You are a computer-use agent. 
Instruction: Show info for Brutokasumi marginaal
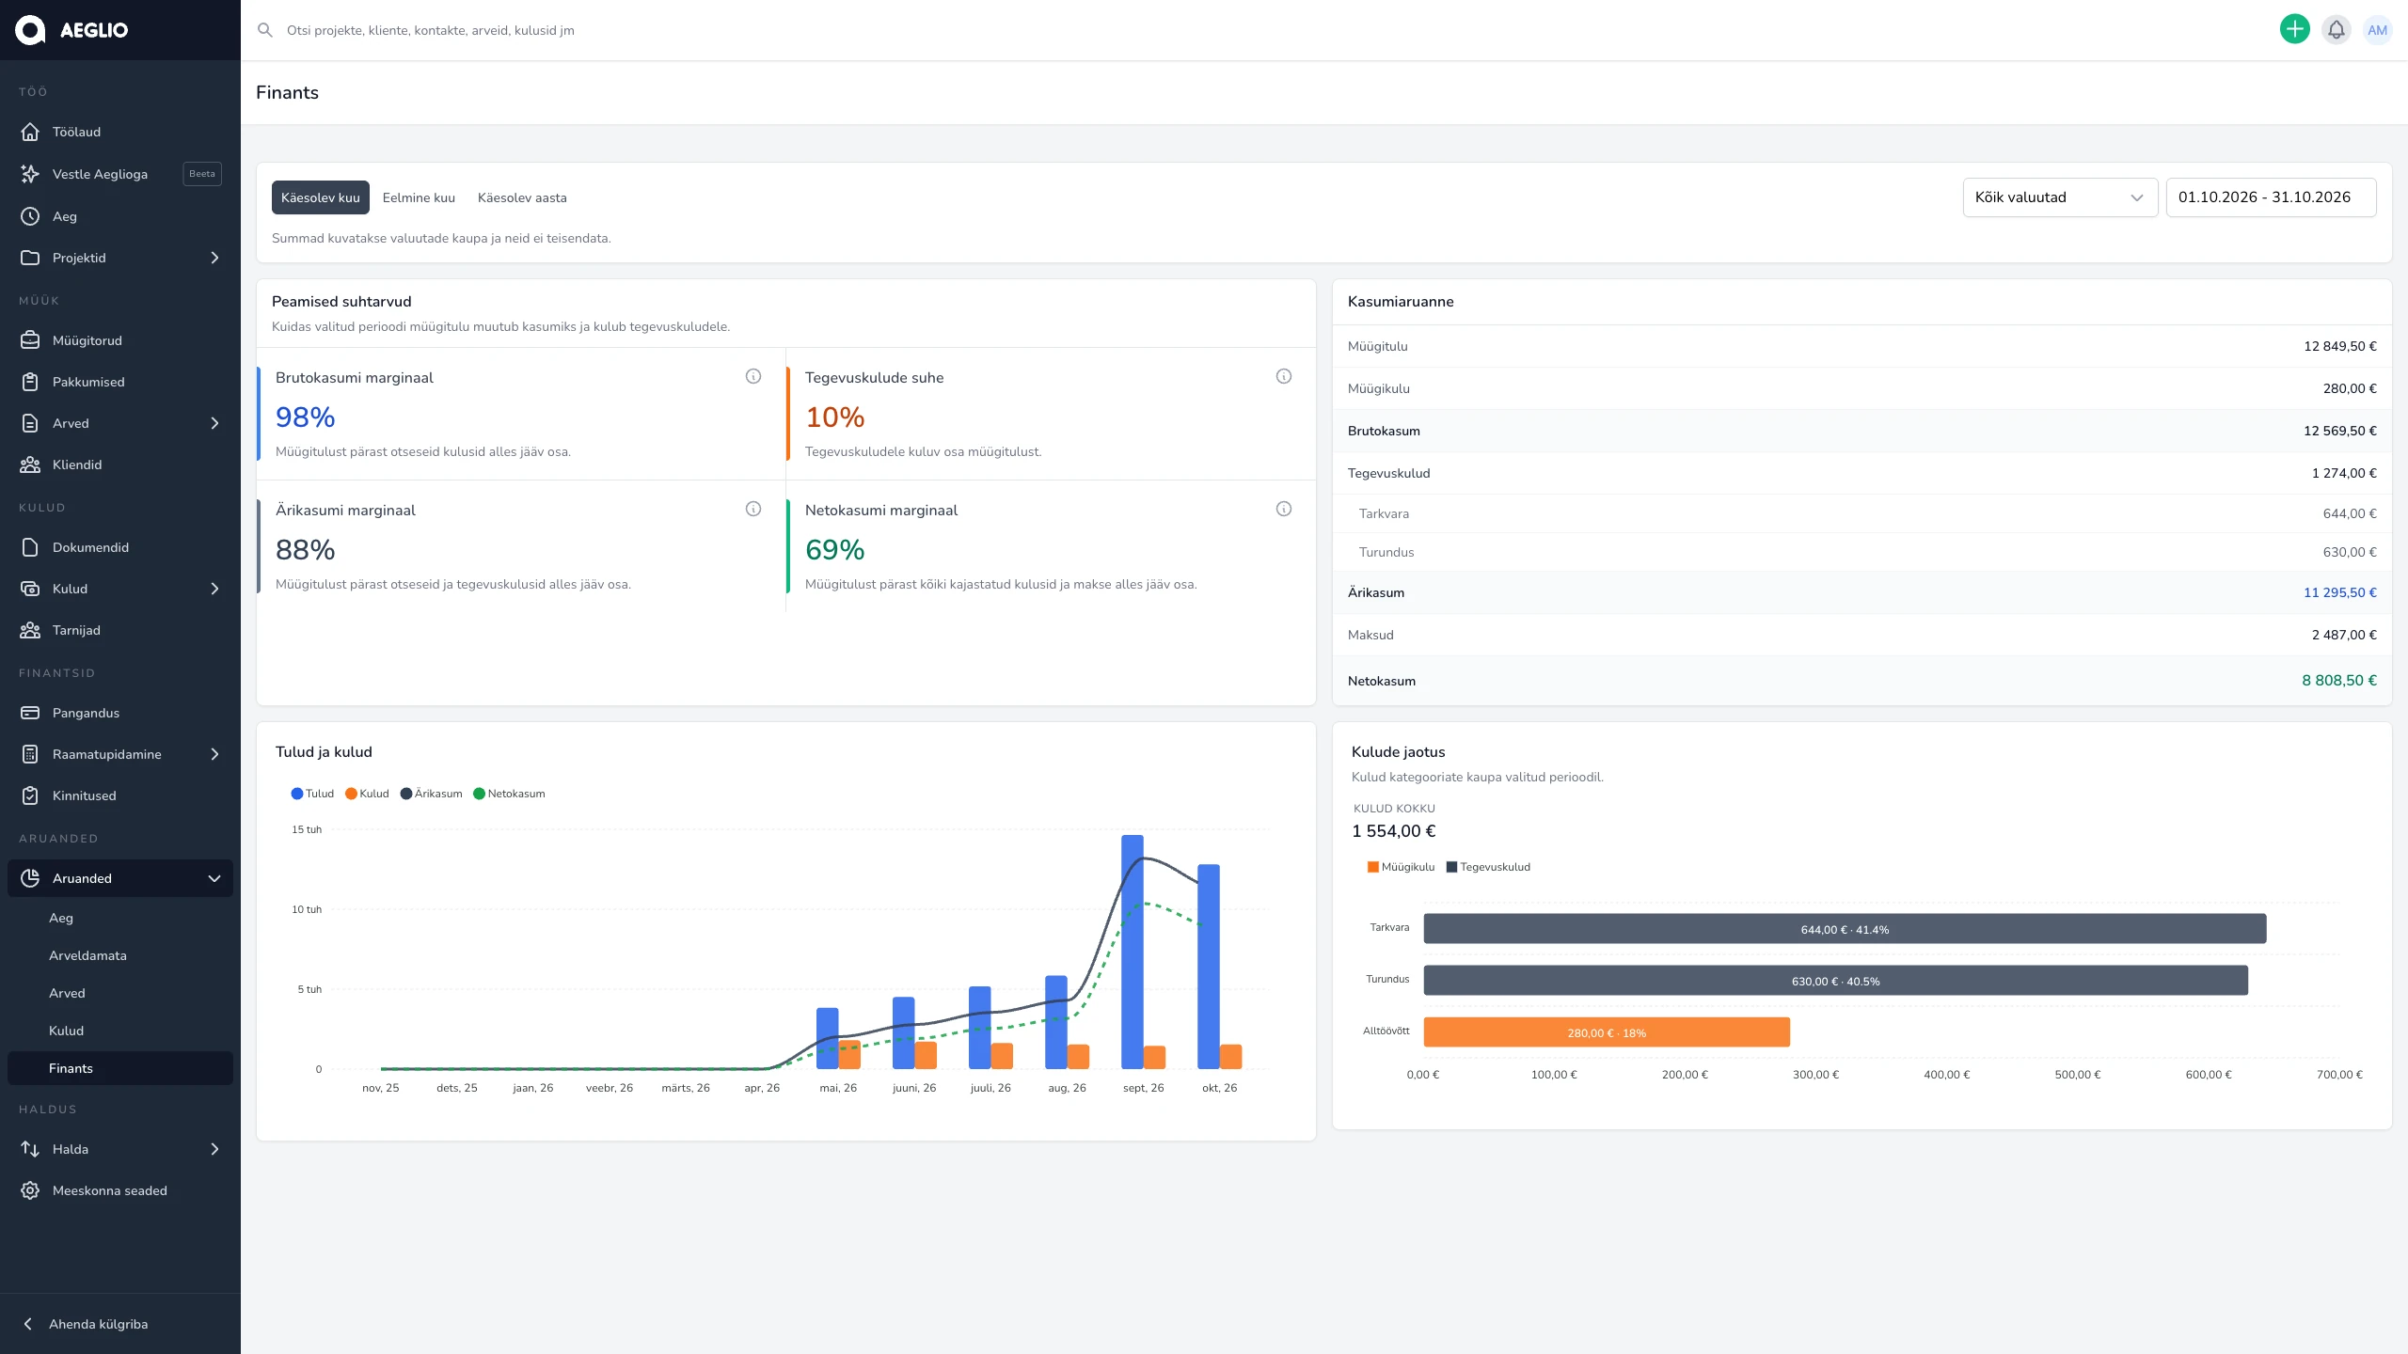pyautogui.click(x=753, y=376)
